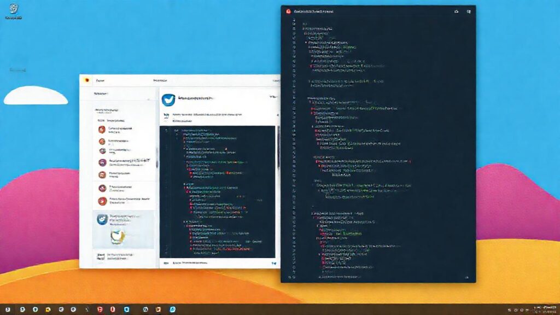Click the purple avatar in the sidebar list
Screen dimensions: 560x315
click(102, 162)
